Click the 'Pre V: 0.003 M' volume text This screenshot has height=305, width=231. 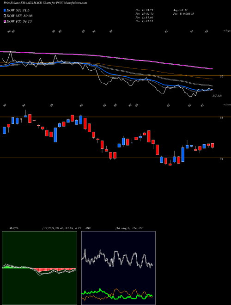pyautogui.click(x=183, y=13)
